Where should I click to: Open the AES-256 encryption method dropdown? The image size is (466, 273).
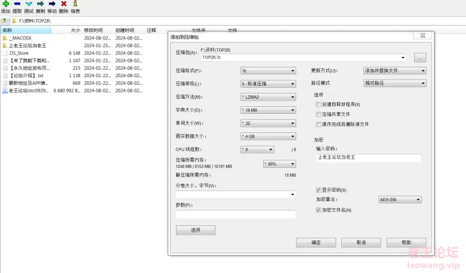tap(400, 200)
